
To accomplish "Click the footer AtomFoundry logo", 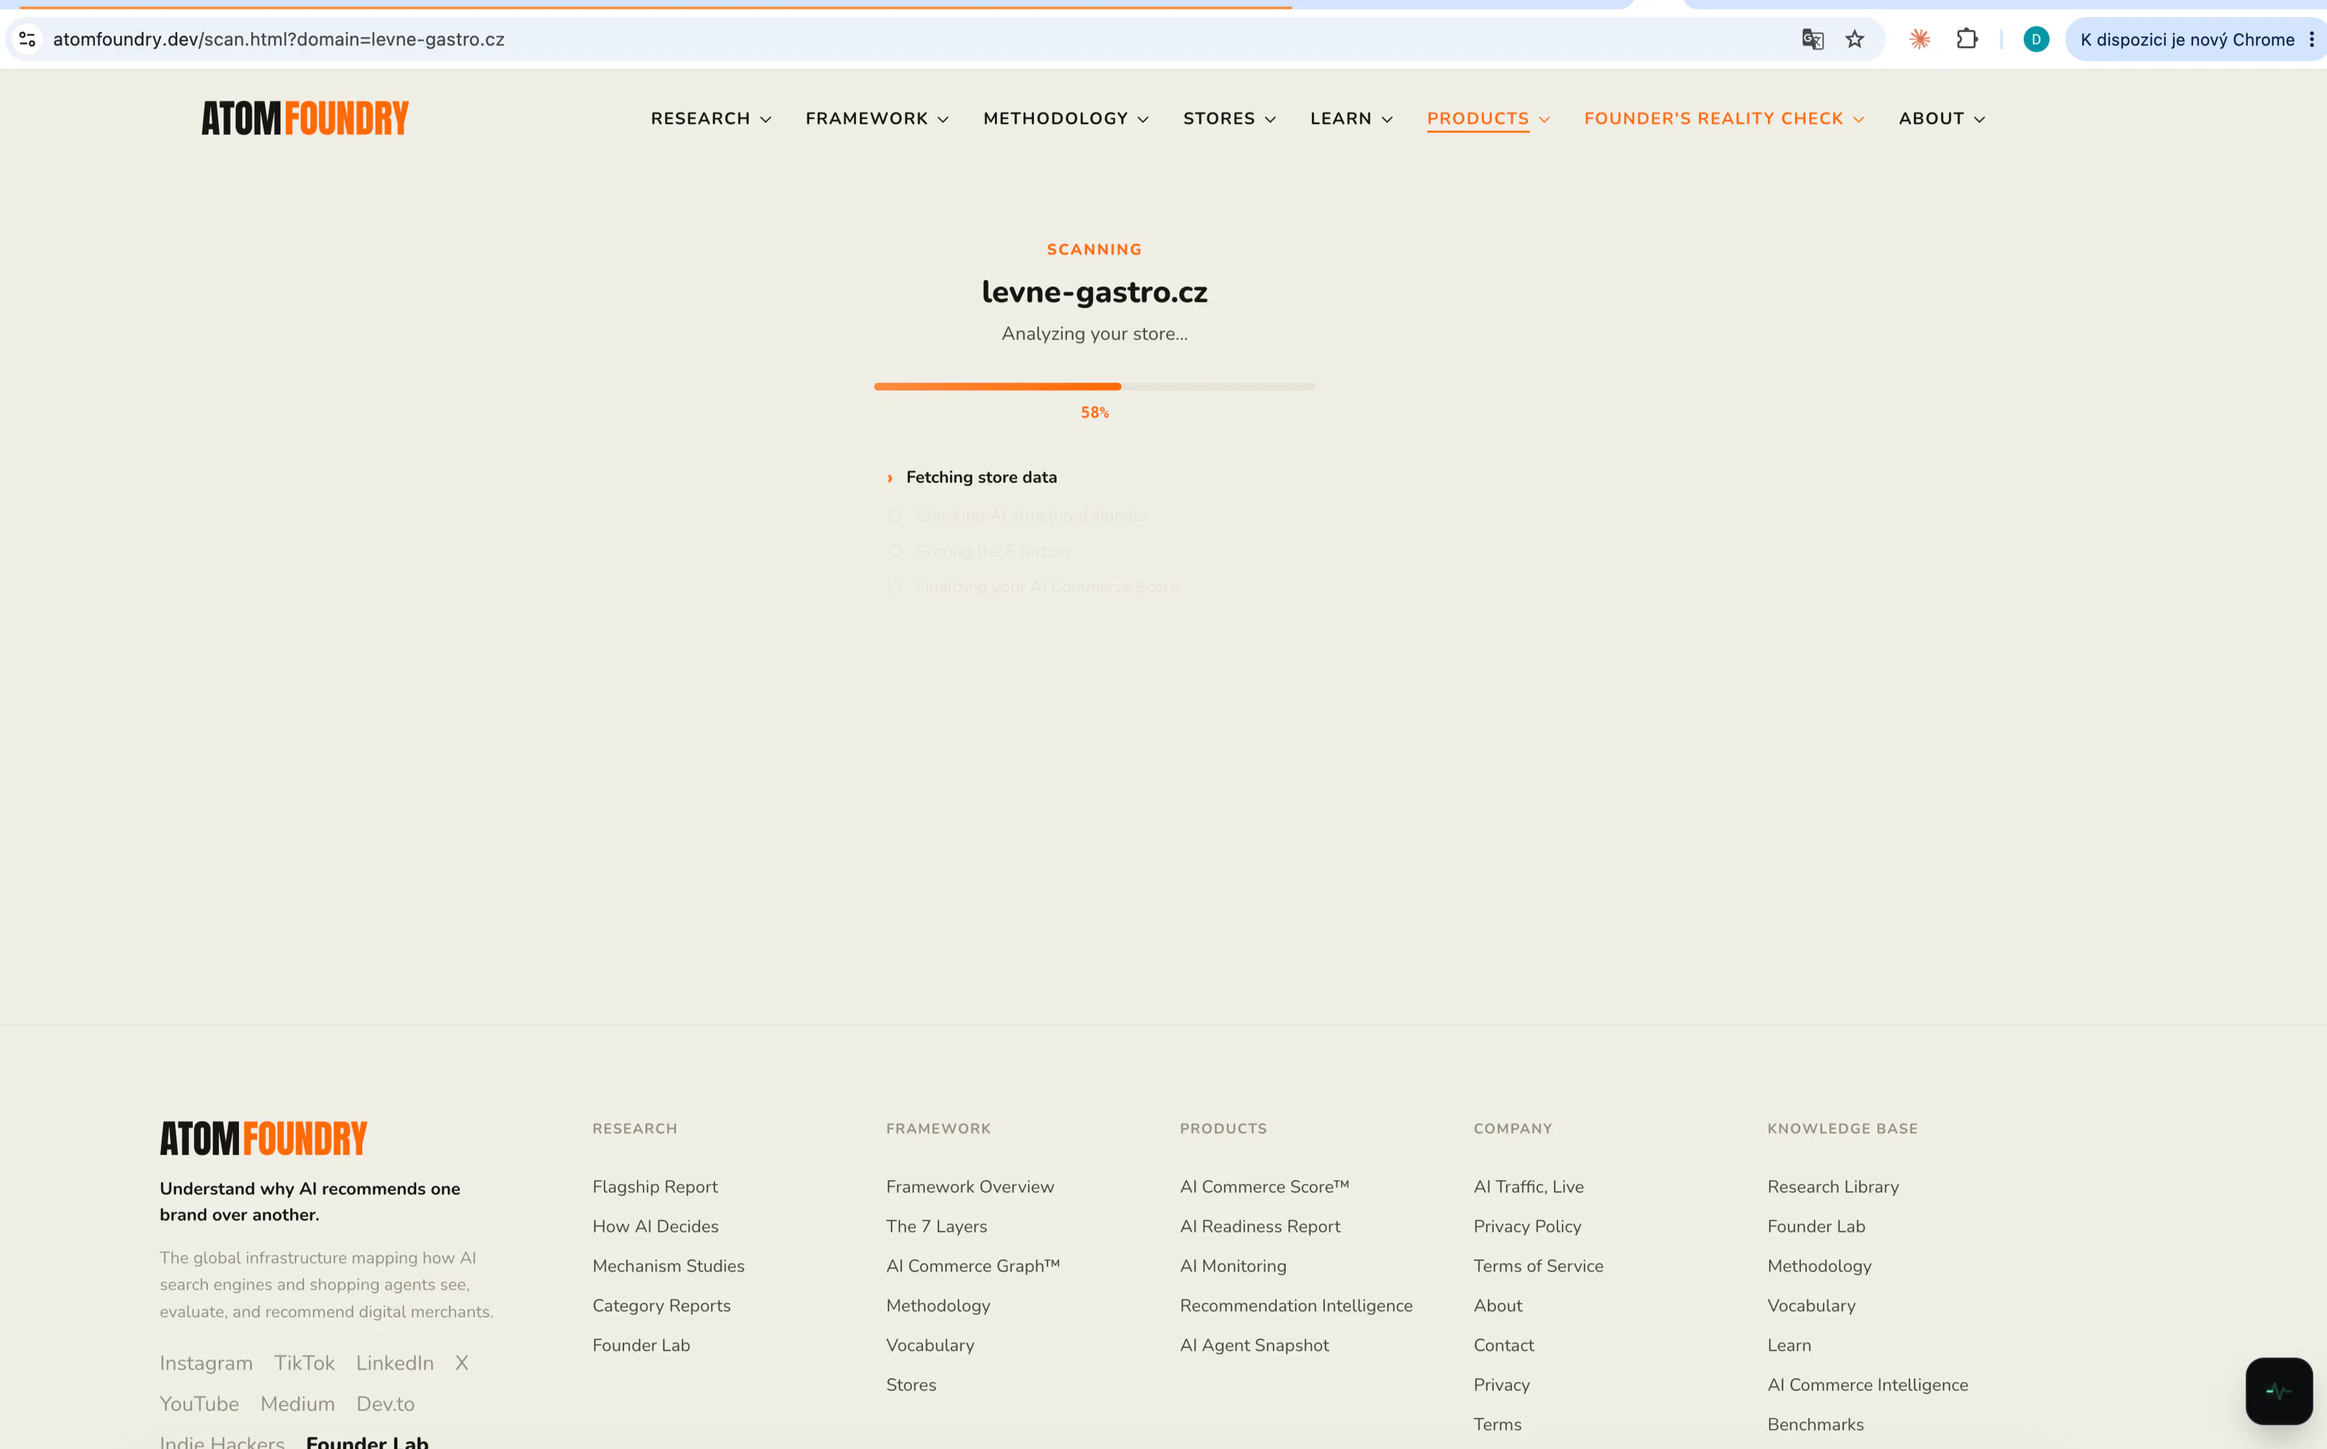I will coord(264,1139).
